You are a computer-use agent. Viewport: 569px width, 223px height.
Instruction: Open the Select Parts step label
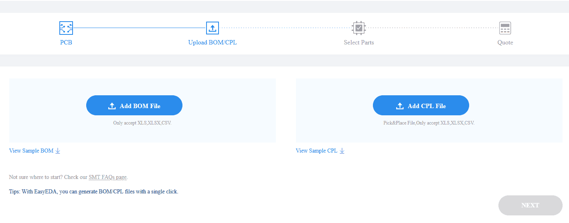point(359,42)
